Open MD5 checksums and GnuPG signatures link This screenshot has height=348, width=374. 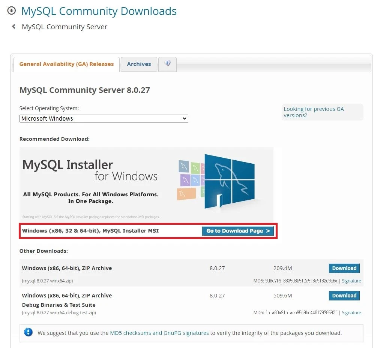159,333
